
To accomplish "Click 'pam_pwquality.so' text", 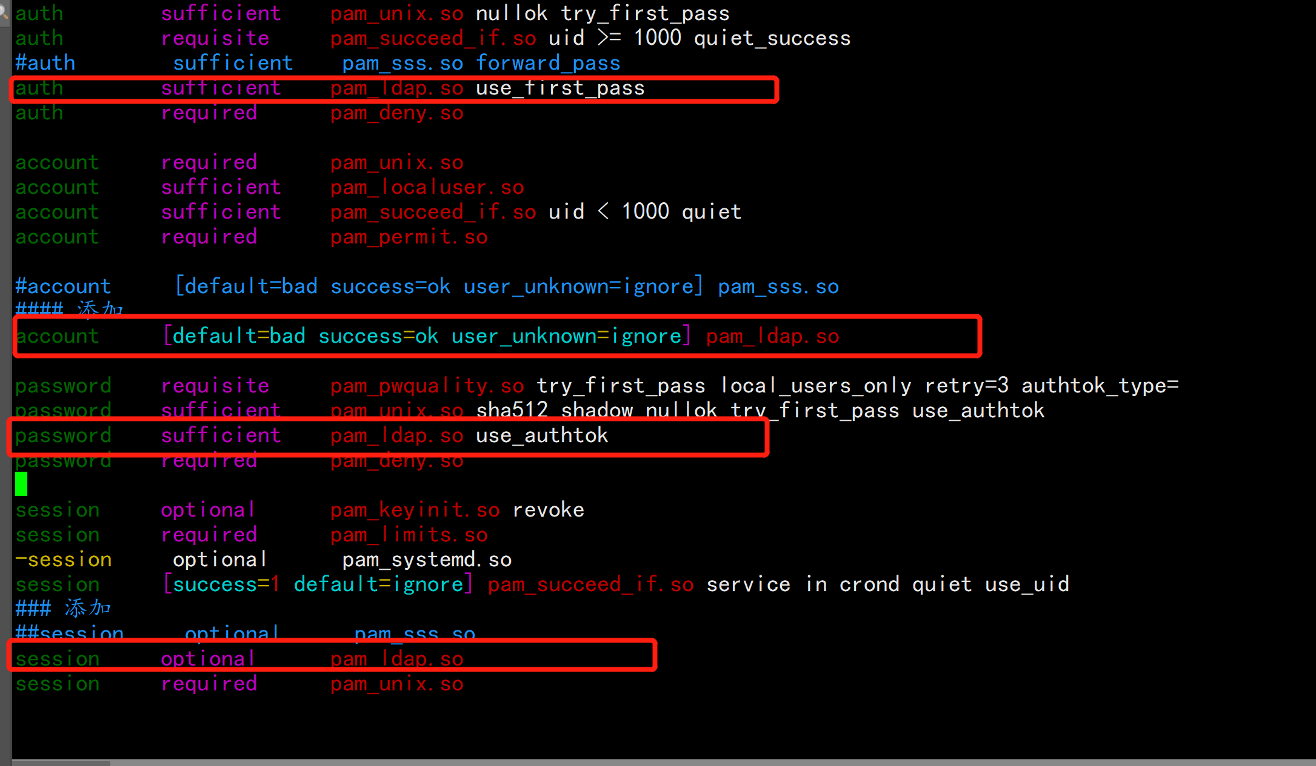I will click(x=427, y=386).
